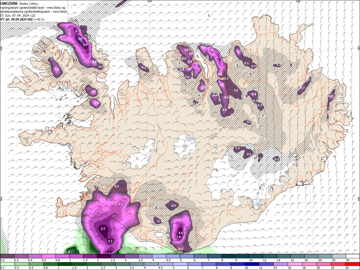Select the bright pink upper swatch above 0.5
This screenshot has height=270, width=360.
pos(49,256)
